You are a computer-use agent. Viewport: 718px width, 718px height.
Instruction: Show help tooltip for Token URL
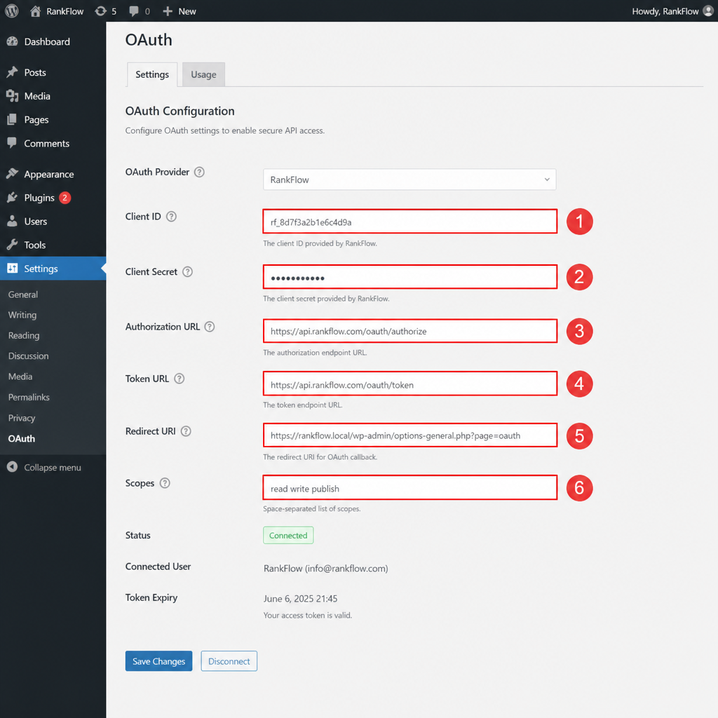tap(179, 379)
